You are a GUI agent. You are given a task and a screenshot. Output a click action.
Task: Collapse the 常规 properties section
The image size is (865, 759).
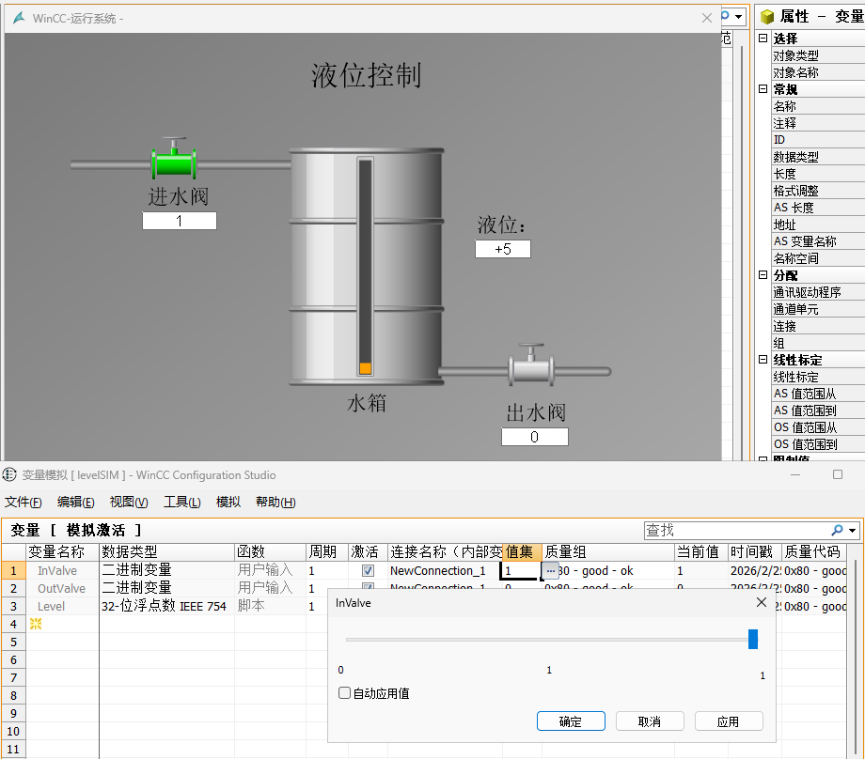tap(761, 88)
